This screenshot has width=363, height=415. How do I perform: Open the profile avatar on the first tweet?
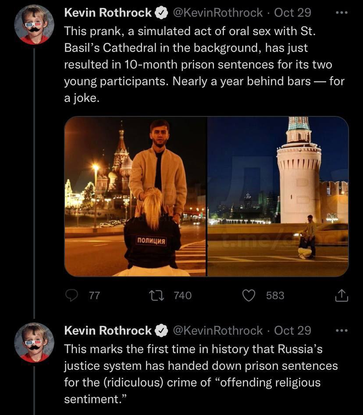[x=34, y=25]
